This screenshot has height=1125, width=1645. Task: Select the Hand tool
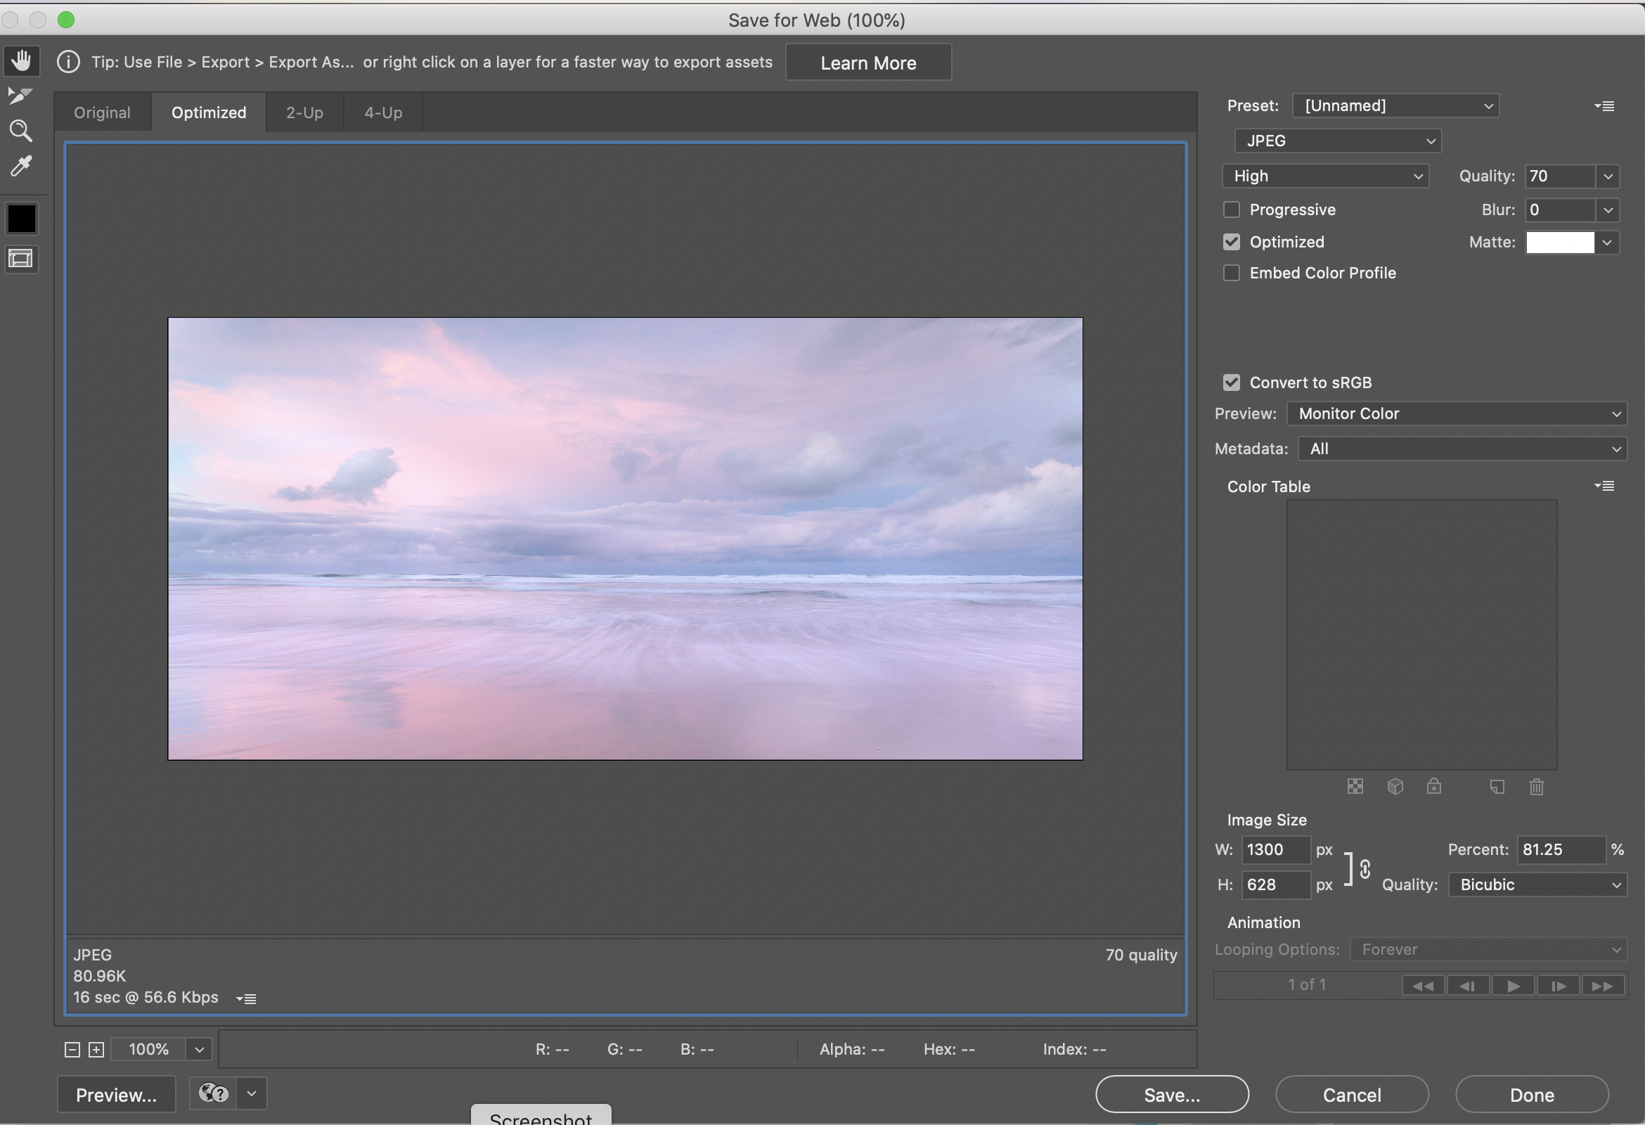[21, 60]
